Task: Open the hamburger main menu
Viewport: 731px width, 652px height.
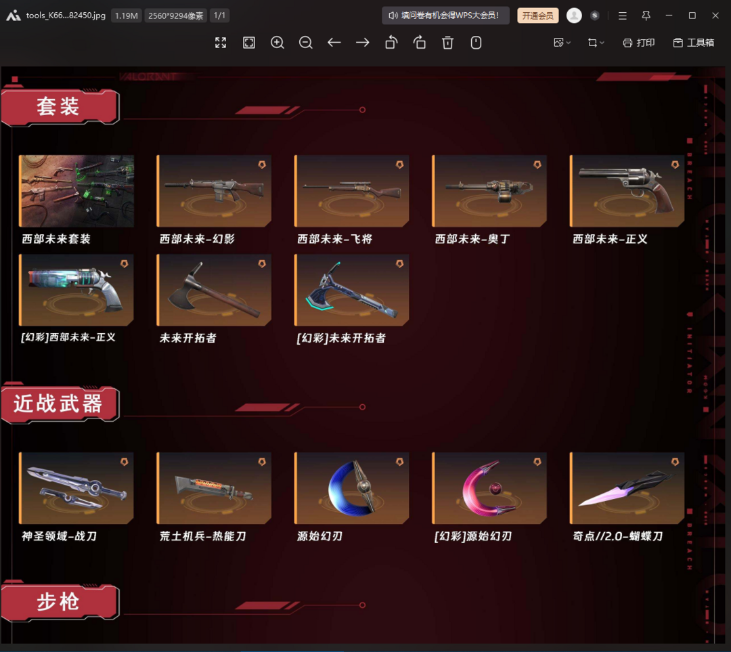Action: coord(623,16)
